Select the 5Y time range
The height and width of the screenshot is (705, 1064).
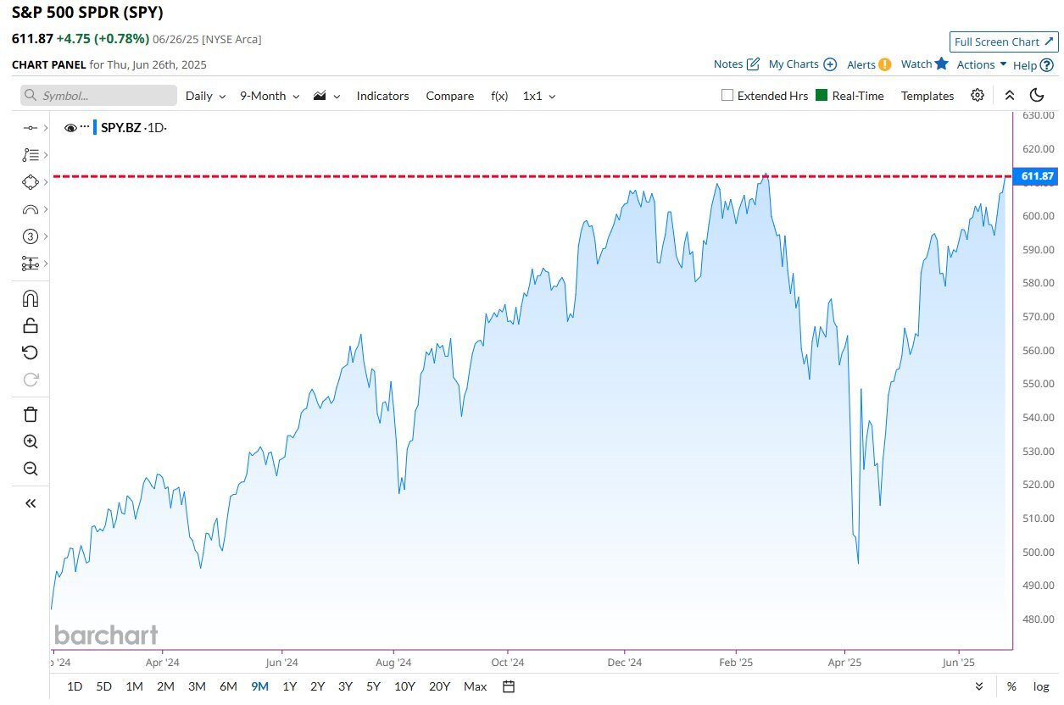tap(373, 686)
